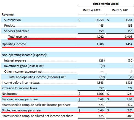
Task: Click 'Diluted net income per share' label
Action: point(21,110)
